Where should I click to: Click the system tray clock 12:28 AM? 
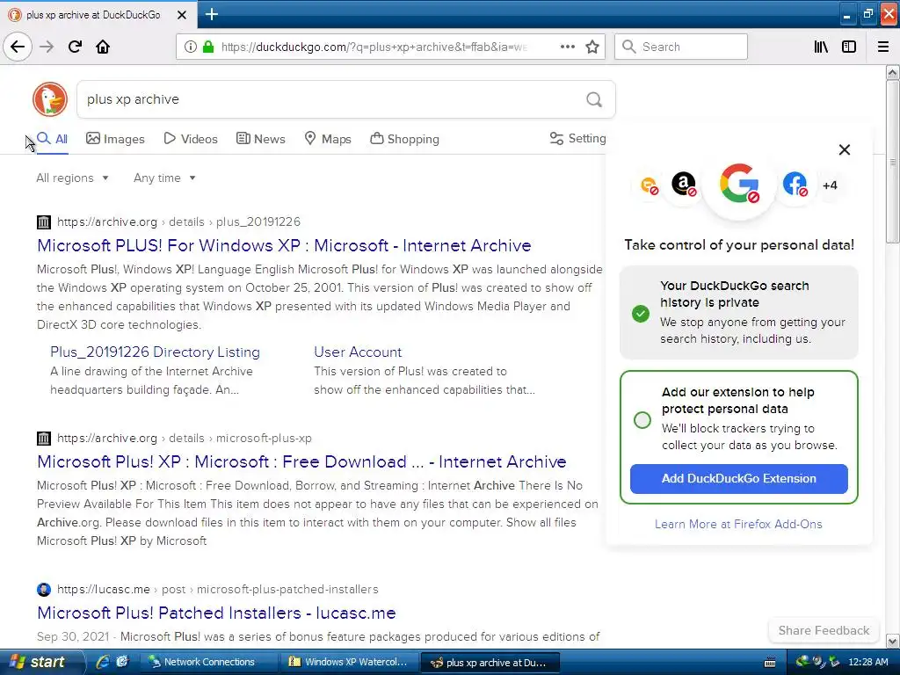pos(867,662)
